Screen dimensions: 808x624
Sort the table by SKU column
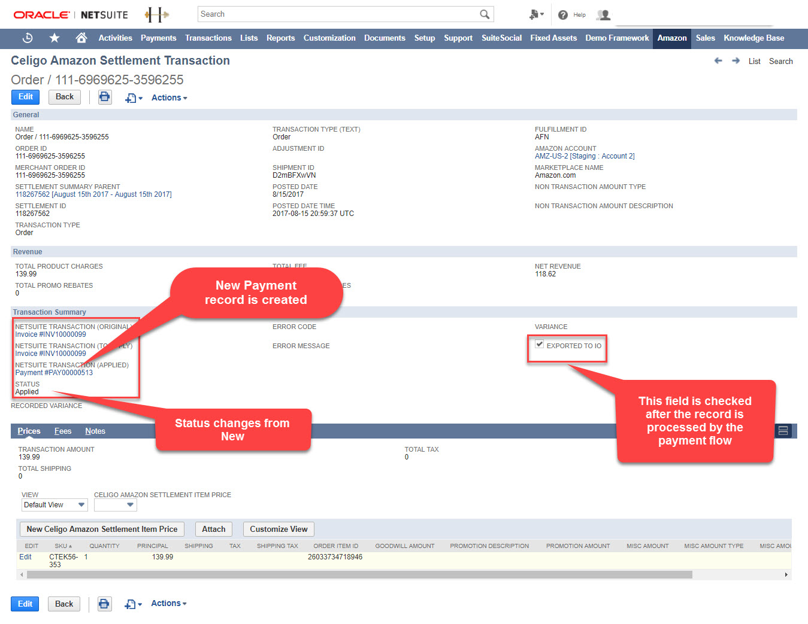click(63, 546)
